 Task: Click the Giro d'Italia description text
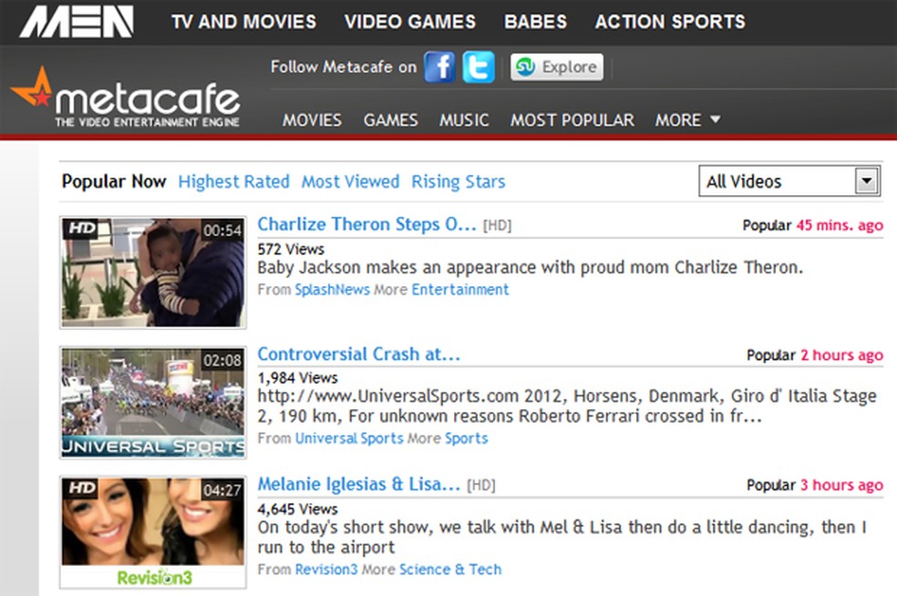click(x=567, y=406)
